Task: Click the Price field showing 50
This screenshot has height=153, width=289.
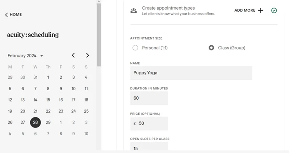Action: 149,124
